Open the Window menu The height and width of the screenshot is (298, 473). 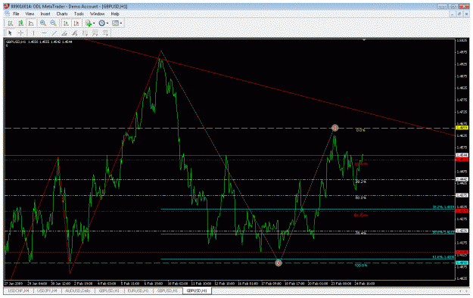tap(97, 14)
